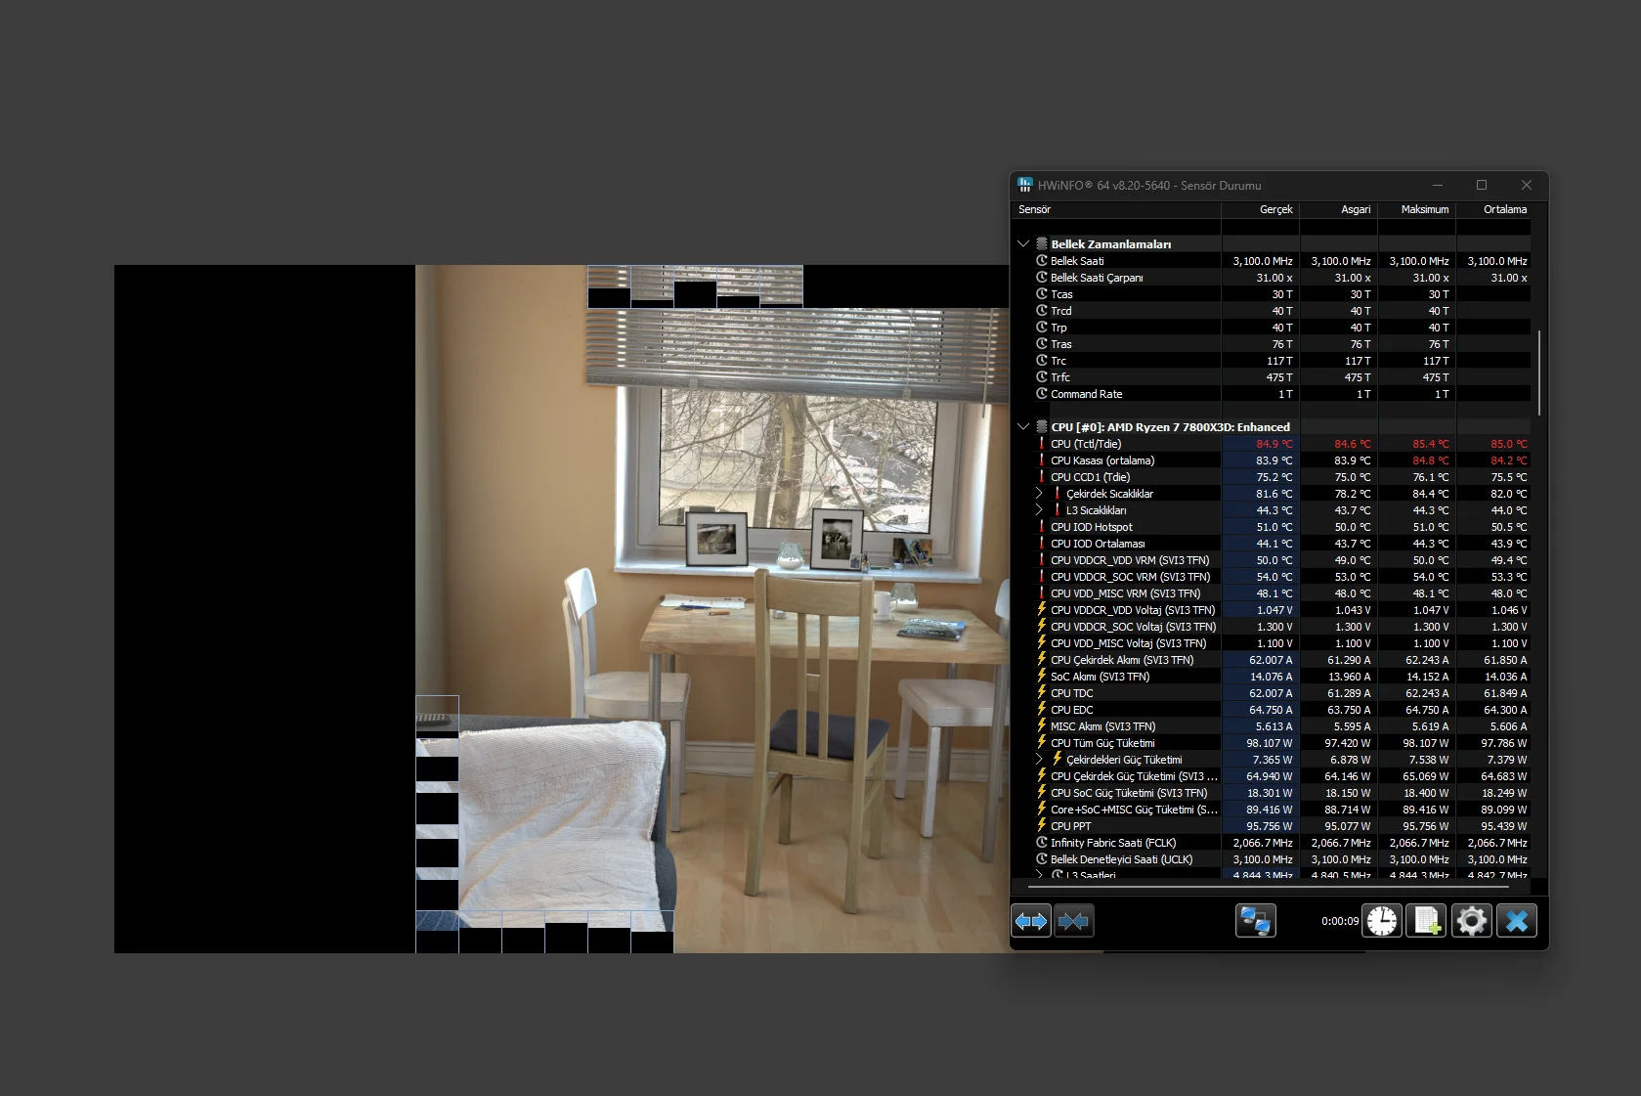The height and width of the screenshot is (1096, 1641).
Task: Click the lightning icon beside SoC Akımı
Action: pyautogui.click(x=1042, y=677)
